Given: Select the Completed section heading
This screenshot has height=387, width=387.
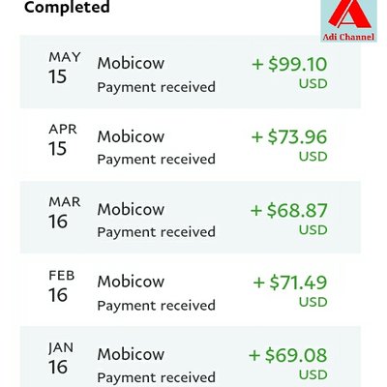Looking at the screenshot, I should [67, 7].
